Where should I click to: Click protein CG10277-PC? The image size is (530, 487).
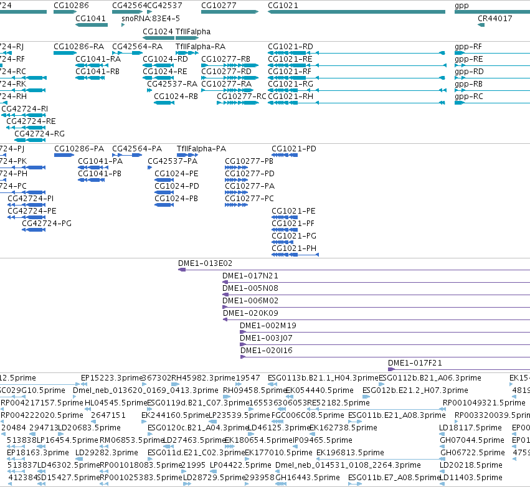pos(250,199)
